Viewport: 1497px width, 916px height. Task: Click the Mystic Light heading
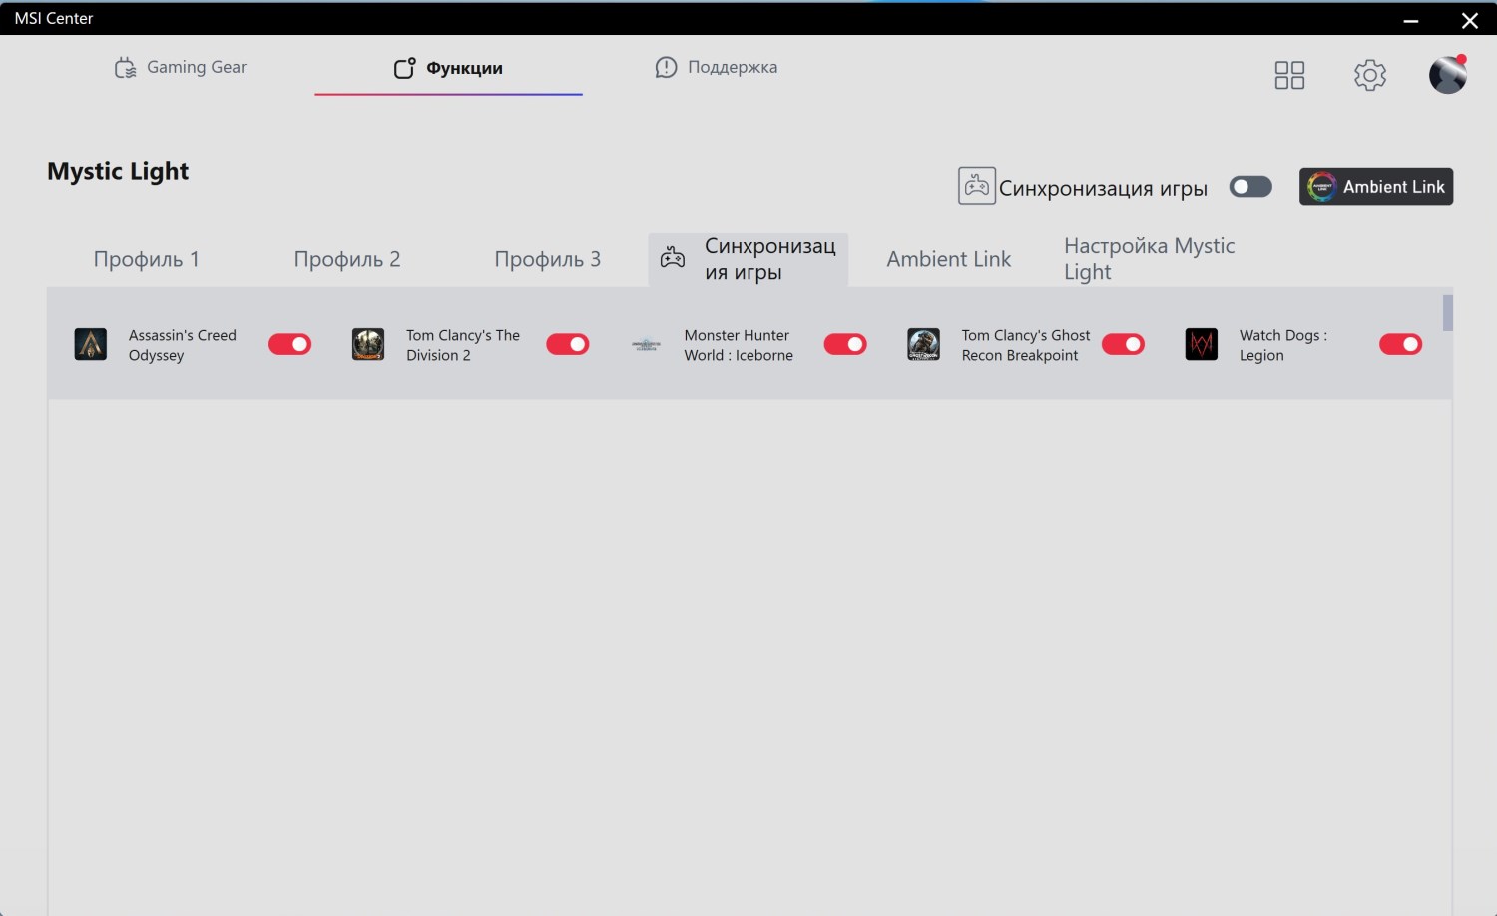point(118,171)
